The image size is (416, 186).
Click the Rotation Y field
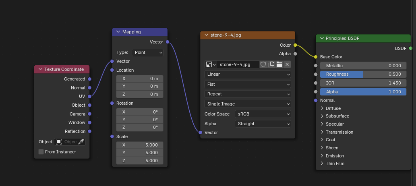coord(140,120)
